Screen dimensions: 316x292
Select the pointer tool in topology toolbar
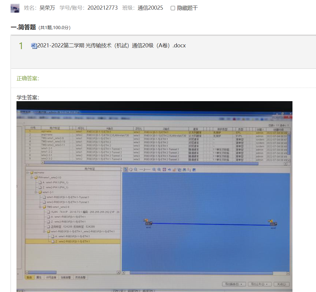click(x=126, y=170)
